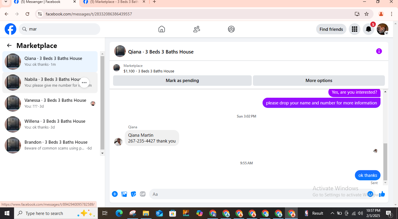This screenshot has height=219, width=398.
Task: Open the Chrome tab search dropdown
Action: point(6,2)
